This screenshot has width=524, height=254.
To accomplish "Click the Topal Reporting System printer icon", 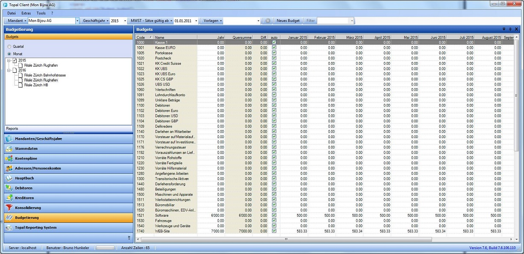I will click(x=9, y=227).
